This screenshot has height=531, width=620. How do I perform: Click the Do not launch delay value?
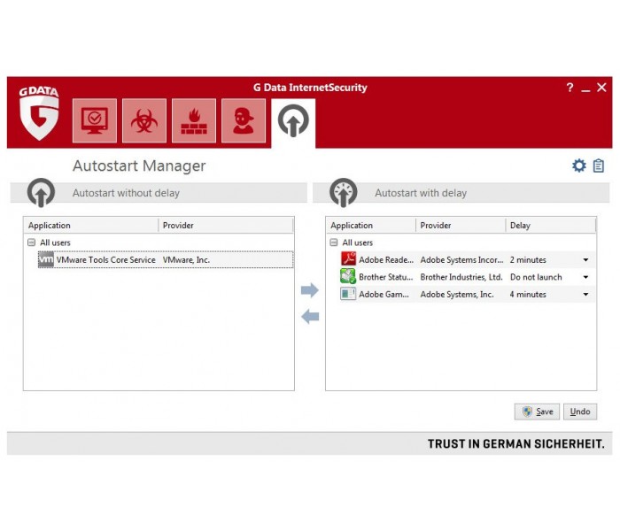point(536,277)
